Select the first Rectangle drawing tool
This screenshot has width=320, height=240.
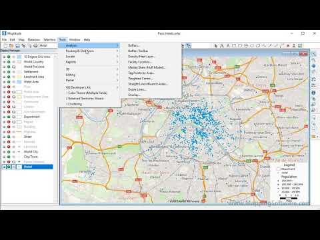click(x=234, y=45)
